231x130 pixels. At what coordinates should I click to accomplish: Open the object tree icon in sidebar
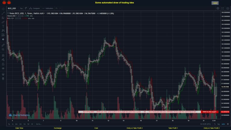(x=3, y=74)
